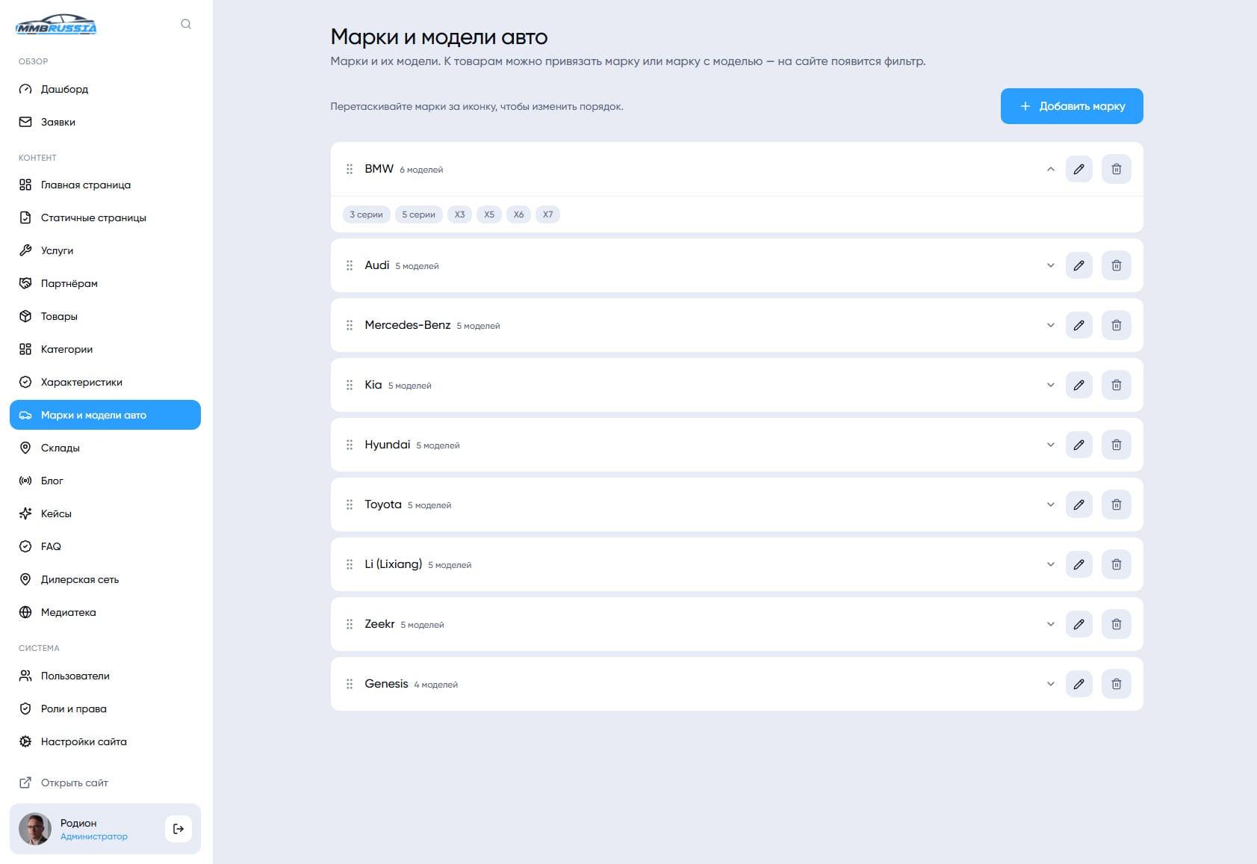
Task: Open Пользователи settings
Action: coord(105,676)
